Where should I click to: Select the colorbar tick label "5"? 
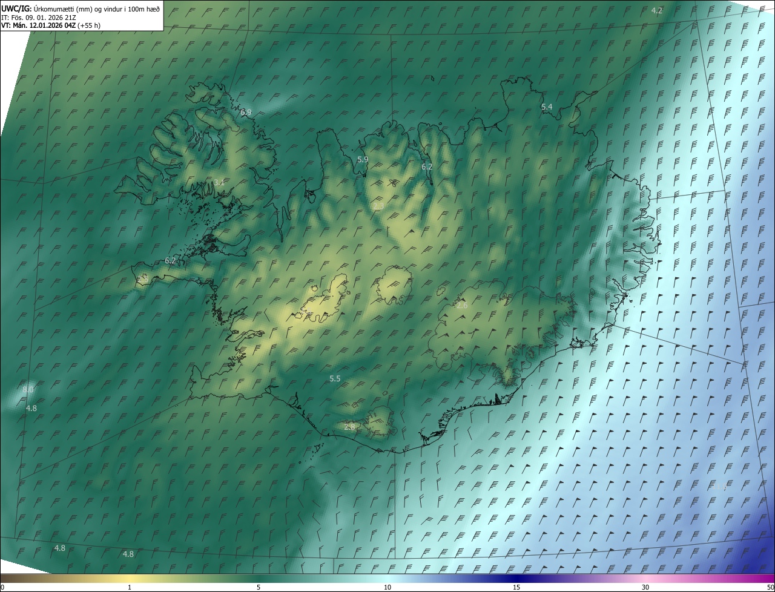point(259,587)
